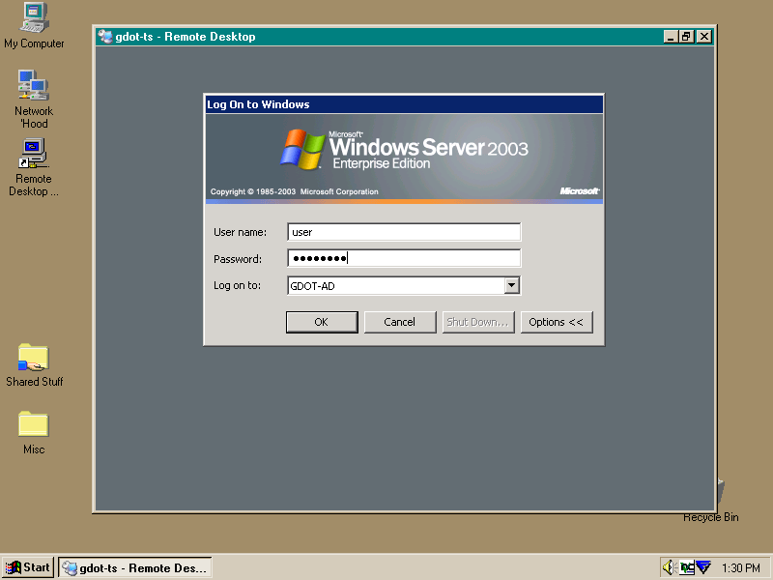The image size is (773, 580).
Task: Open the volume control in system tray
Action: [669, 567]
